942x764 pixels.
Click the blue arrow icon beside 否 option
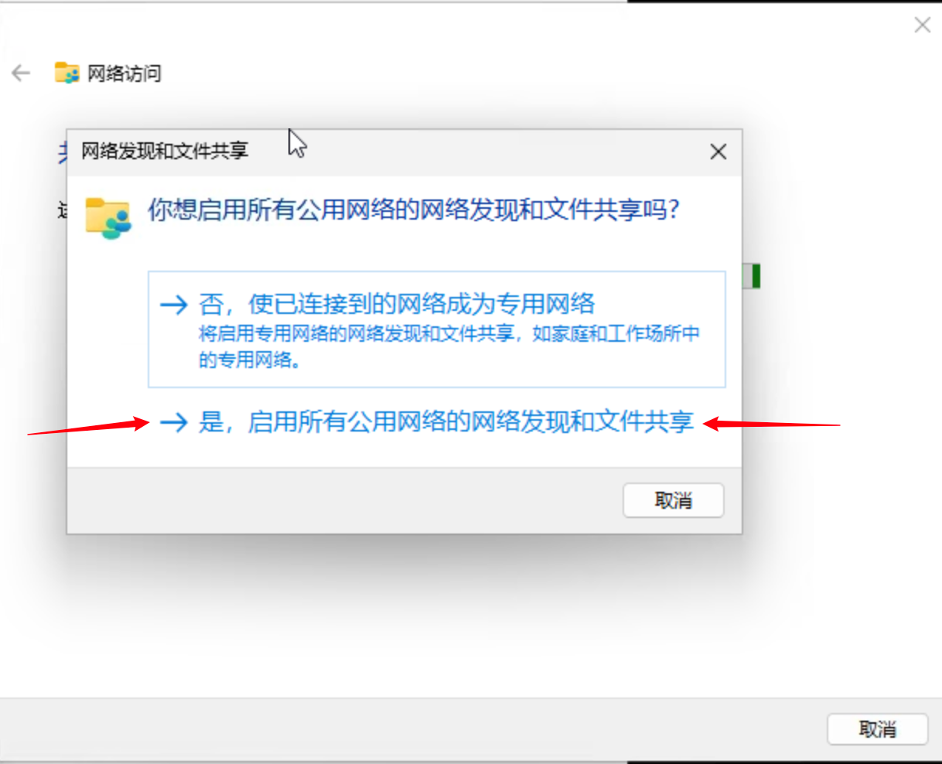click(174, 304)
